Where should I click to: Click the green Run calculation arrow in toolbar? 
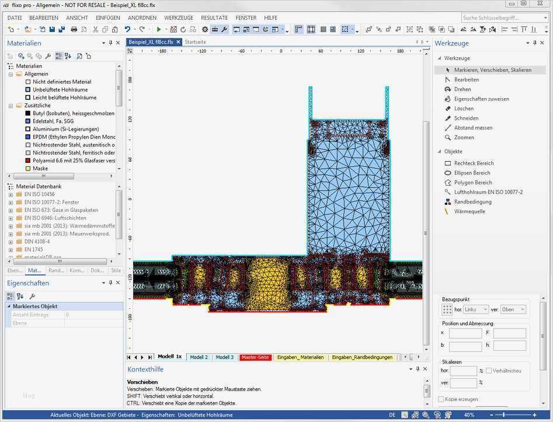(x=159, y=29)
